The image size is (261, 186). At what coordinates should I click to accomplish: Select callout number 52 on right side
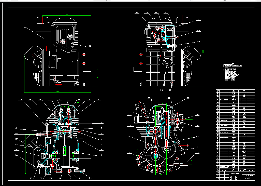coord(198,31)
